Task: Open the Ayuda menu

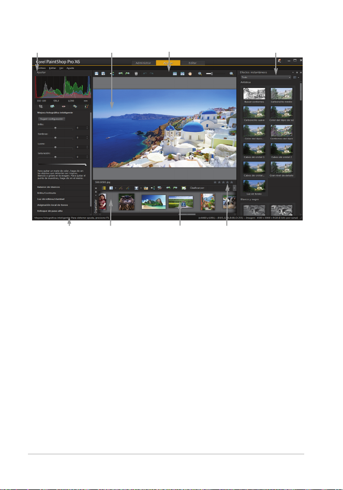Action: (70, 68)
